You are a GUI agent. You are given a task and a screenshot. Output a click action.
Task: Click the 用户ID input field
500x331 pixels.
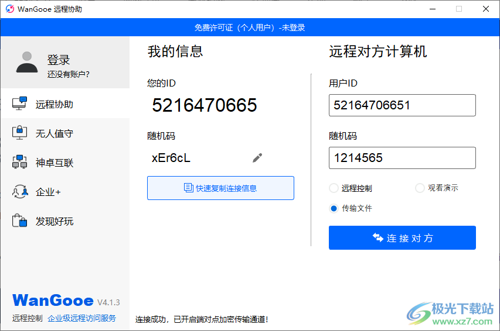click(402, 105)
